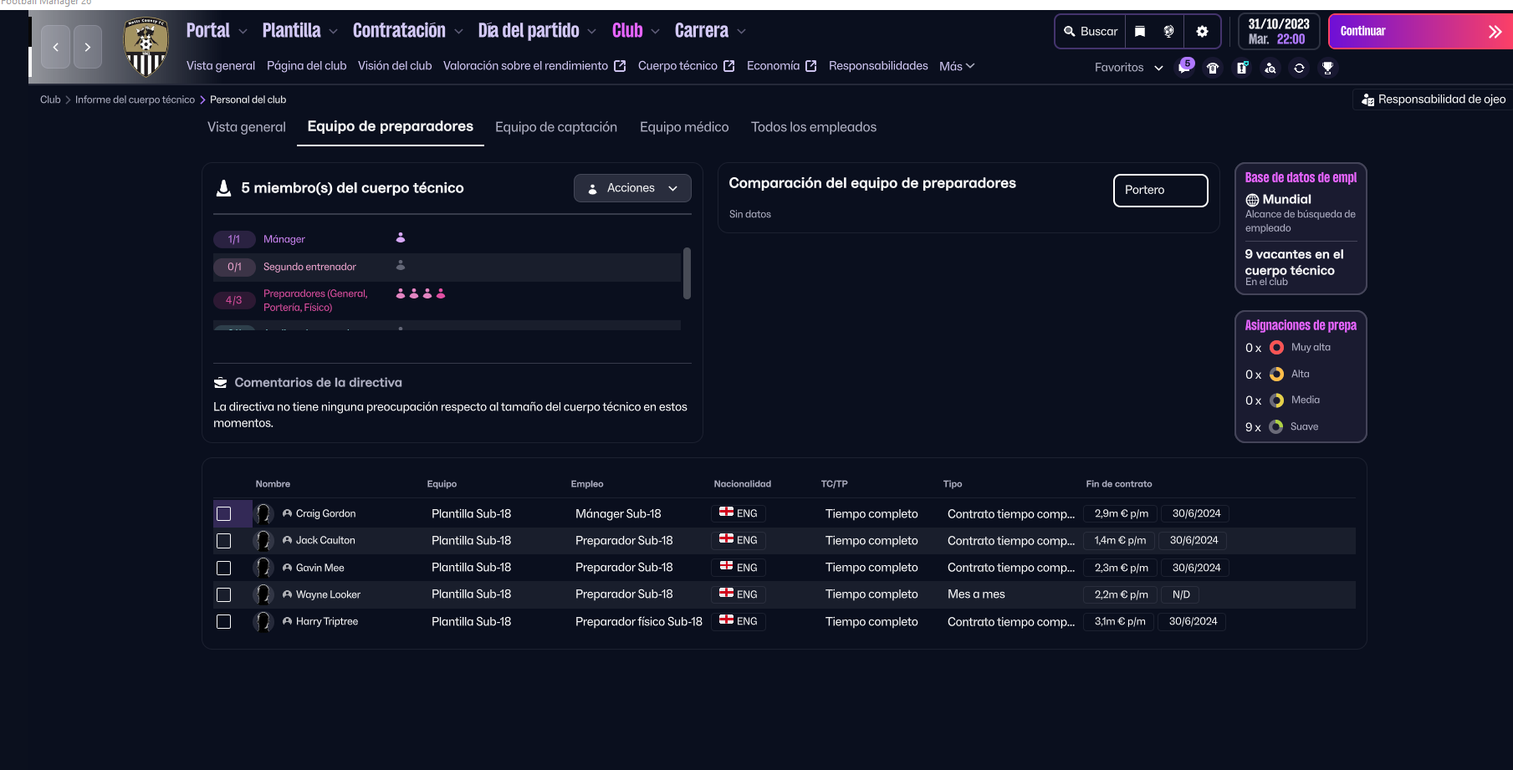Viewport: 1513px width, 770px height.
Task: Click the Muy alta red workload indicator
Action: click(x=1276, y=348)
